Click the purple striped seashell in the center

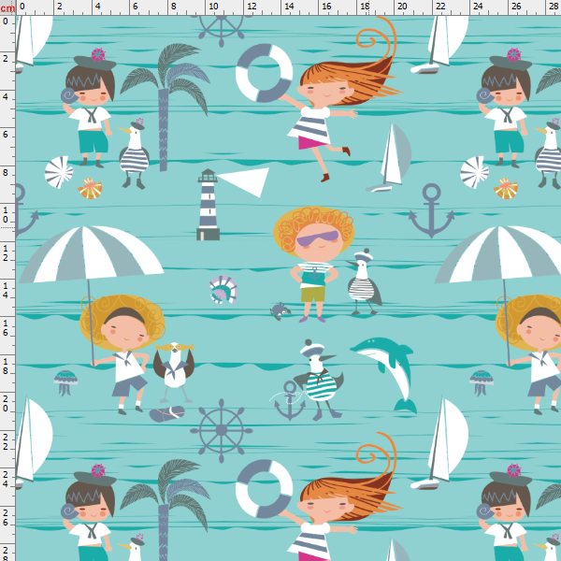pos(223,290)
